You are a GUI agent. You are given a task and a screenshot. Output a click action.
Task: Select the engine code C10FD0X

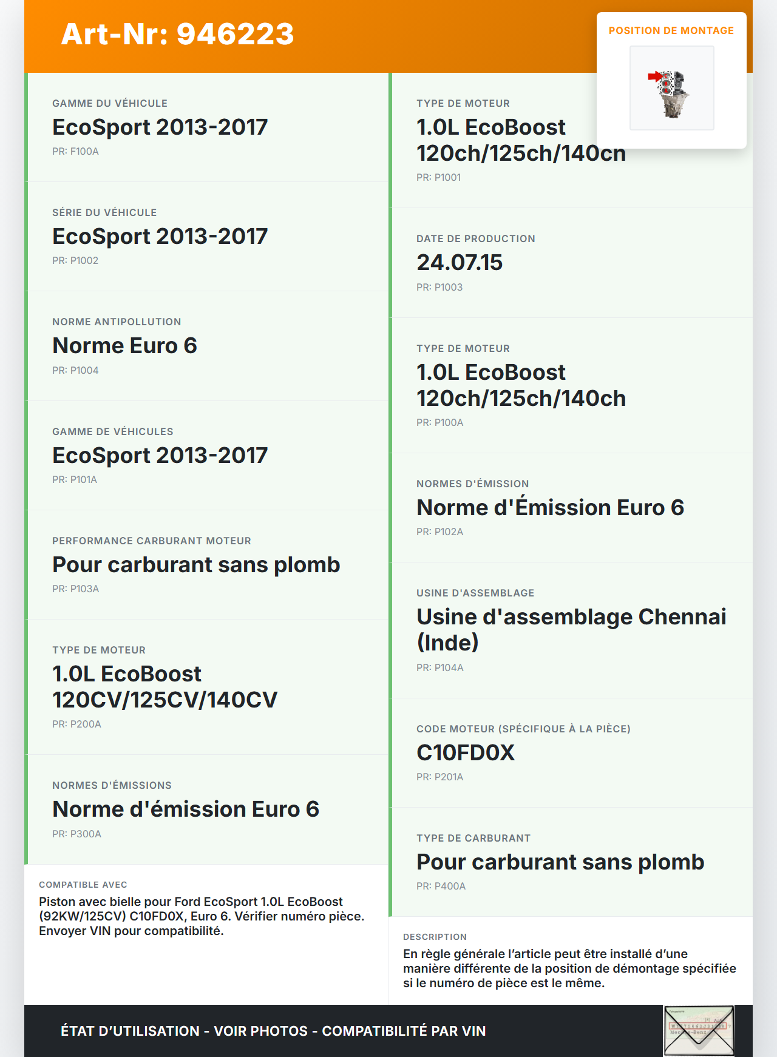click(x=466, y=752)
